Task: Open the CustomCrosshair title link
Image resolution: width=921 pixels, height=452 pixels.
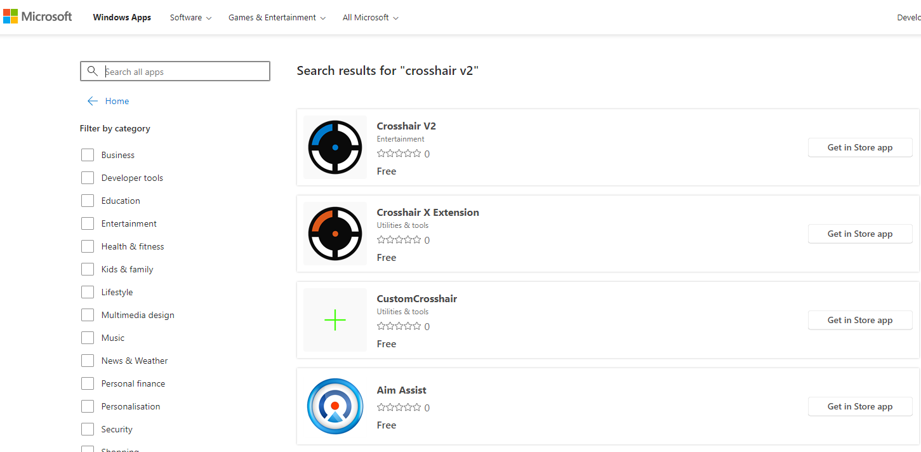Action: tap(417, 298)
